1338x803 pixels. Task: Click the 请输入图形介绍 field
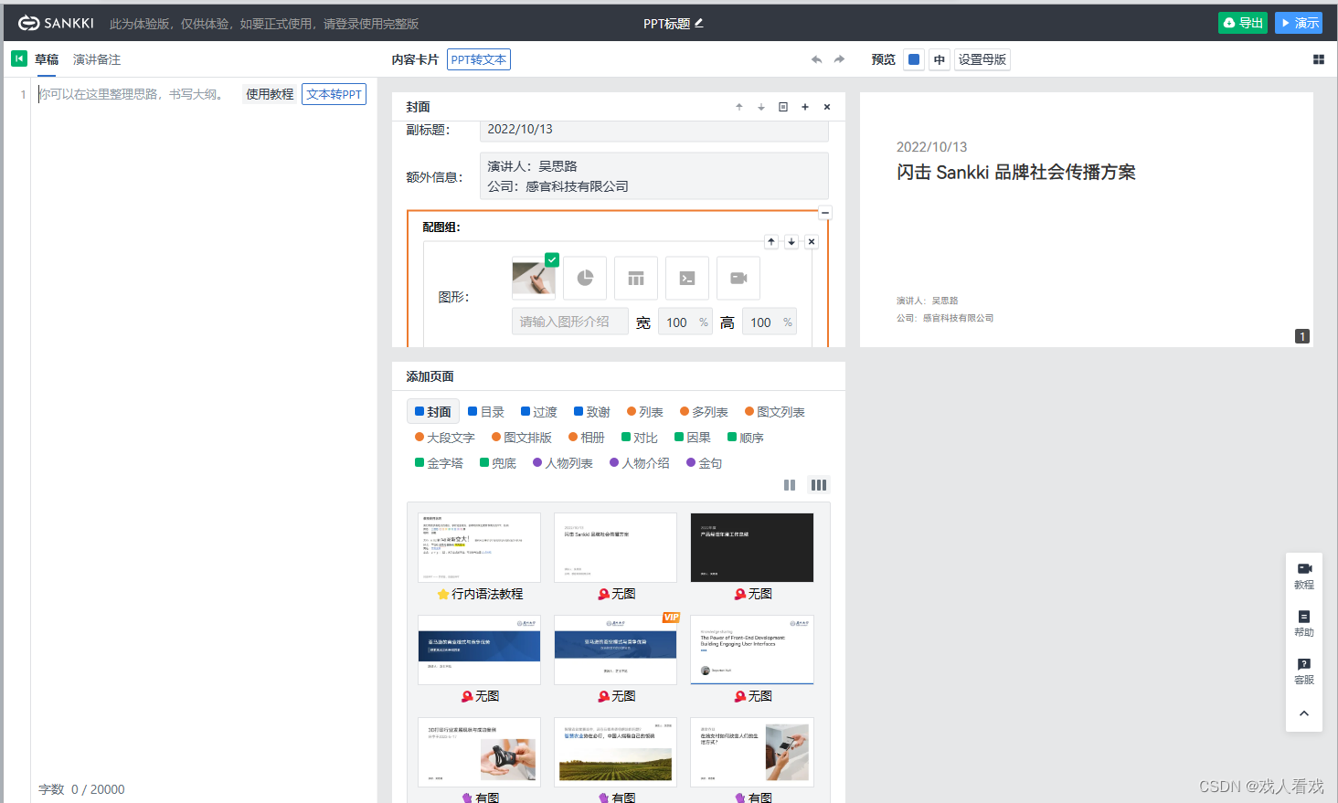pos(570,322)
